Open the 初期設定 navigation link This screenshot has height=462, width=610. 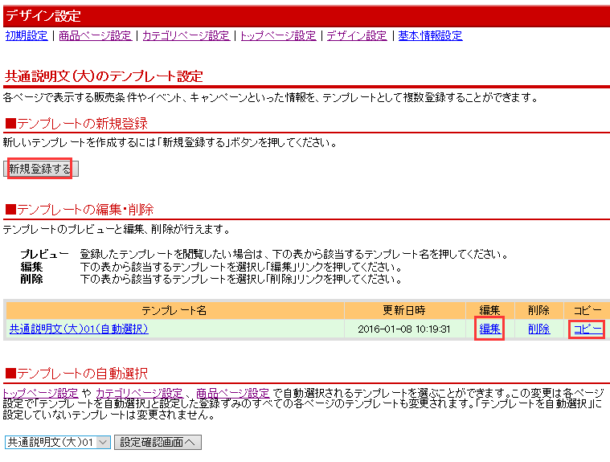(27, 36)
